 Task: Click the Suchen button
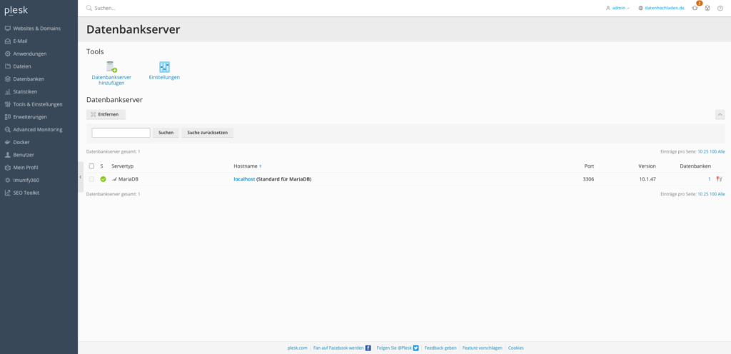pyautogui.click(x=166, y=133)
